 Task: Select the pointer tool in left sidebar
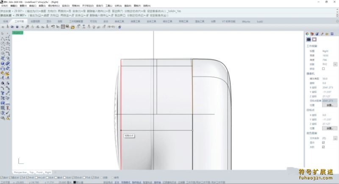(3, 33)
